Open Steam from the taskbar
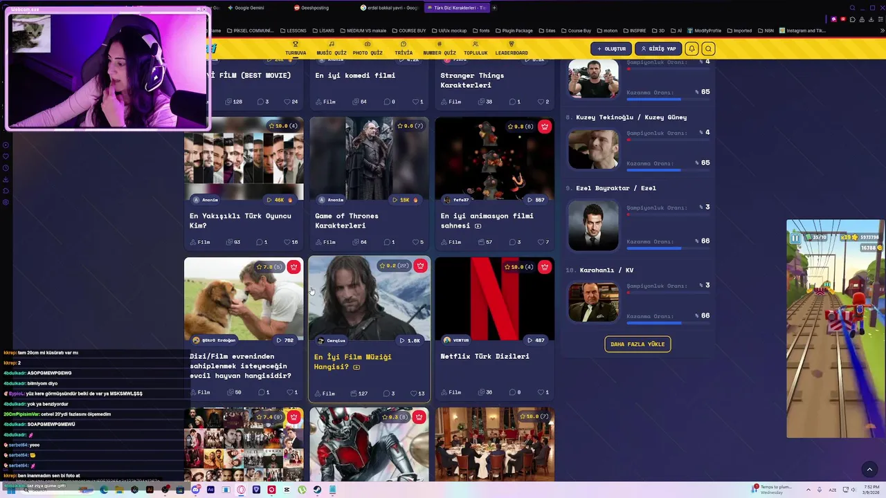Viewport: 886px width, 498px height. coord(317,490)
